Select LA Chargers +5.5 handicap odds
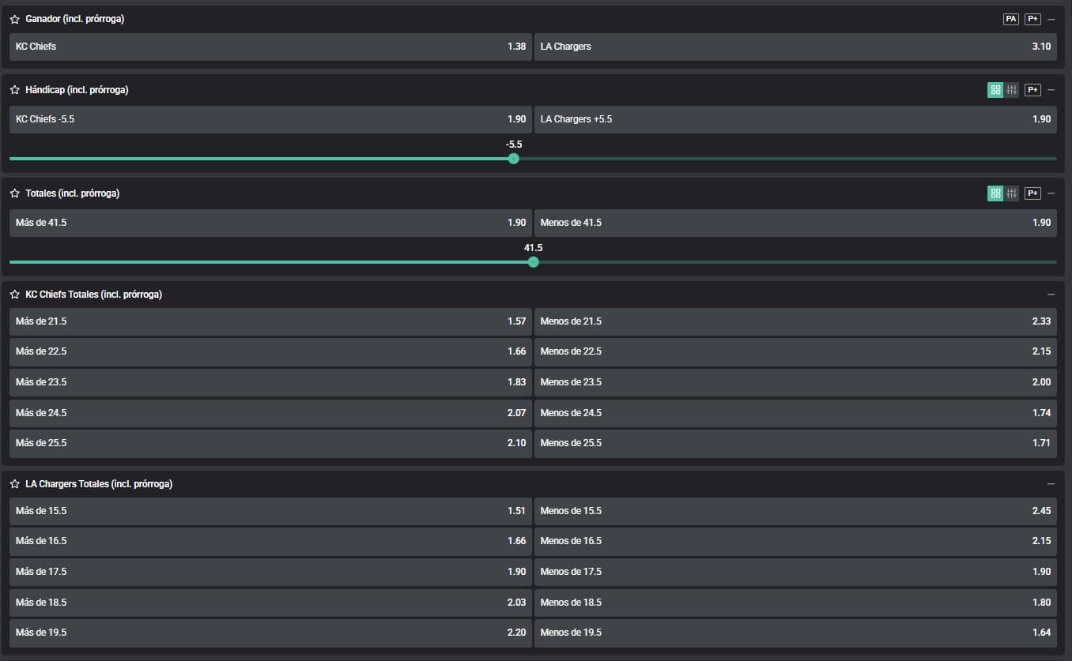 click(795, 119)
